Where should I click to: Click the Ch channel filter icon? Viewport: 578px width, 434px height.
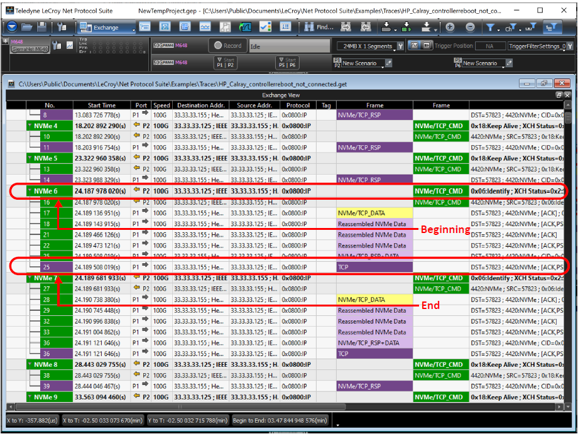[x=510, y=27]
